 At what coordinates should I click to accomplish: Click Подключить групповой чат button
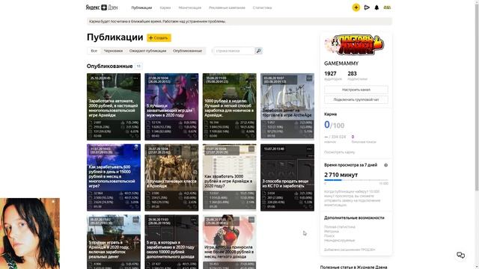coord(356,99)
